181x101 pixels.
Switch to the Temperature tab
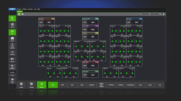coord(131,85)
